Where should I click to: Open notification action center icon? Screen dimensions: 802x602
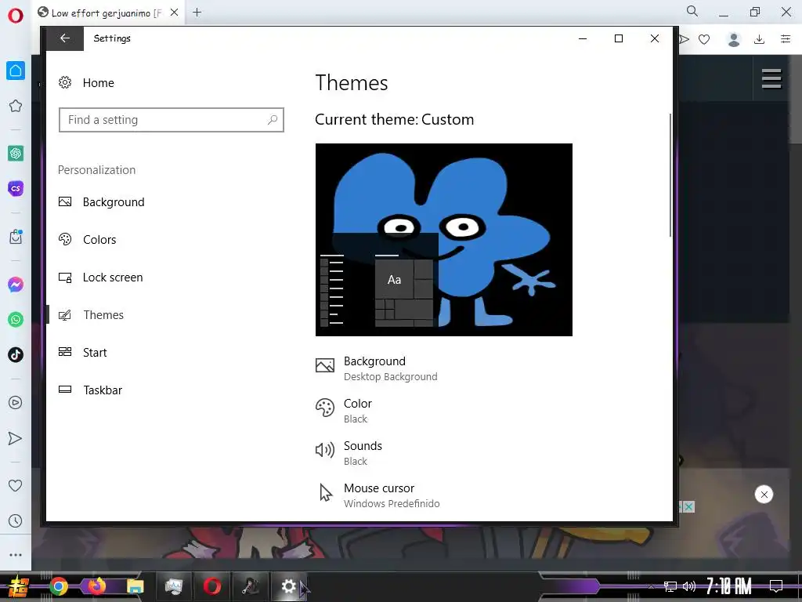tap(776, 586)
